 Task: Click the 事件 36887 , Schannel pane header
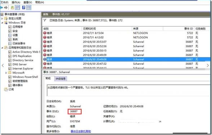point(57,72)
